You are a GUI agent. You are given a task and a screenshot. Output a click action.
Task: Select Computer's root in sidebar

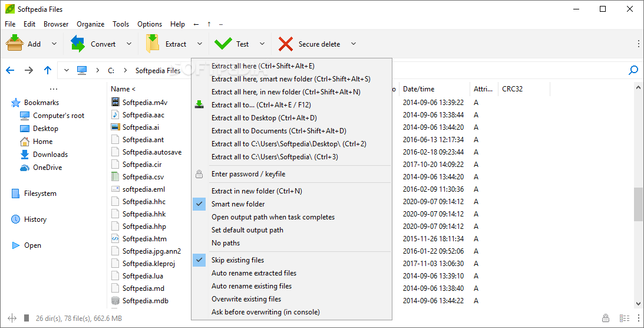pos(58,116)
